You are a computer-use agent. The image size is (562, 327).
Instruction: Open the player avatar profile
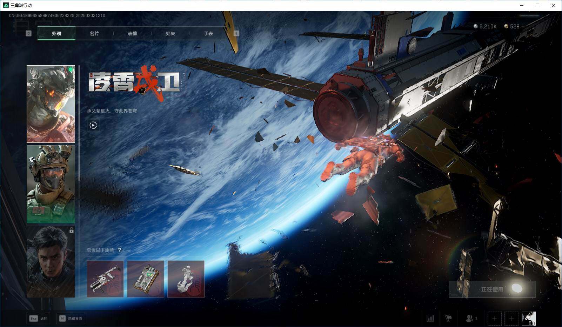tap(529, 319)
